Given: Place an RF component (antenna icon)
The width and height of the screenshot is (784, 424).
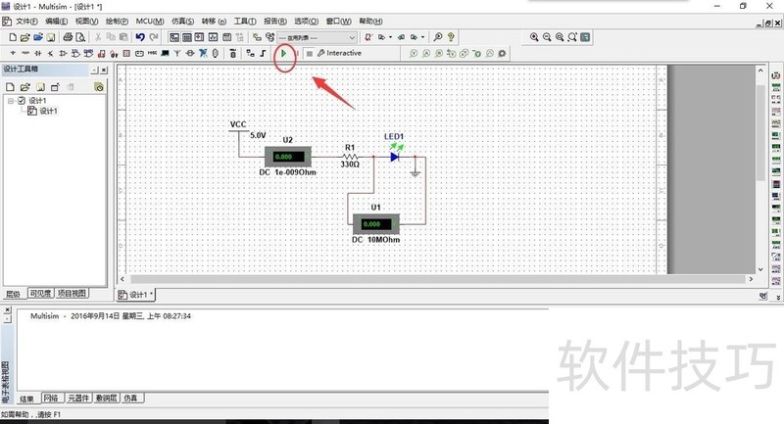Looking at the screenshot, I should click(x=177, y=53).
